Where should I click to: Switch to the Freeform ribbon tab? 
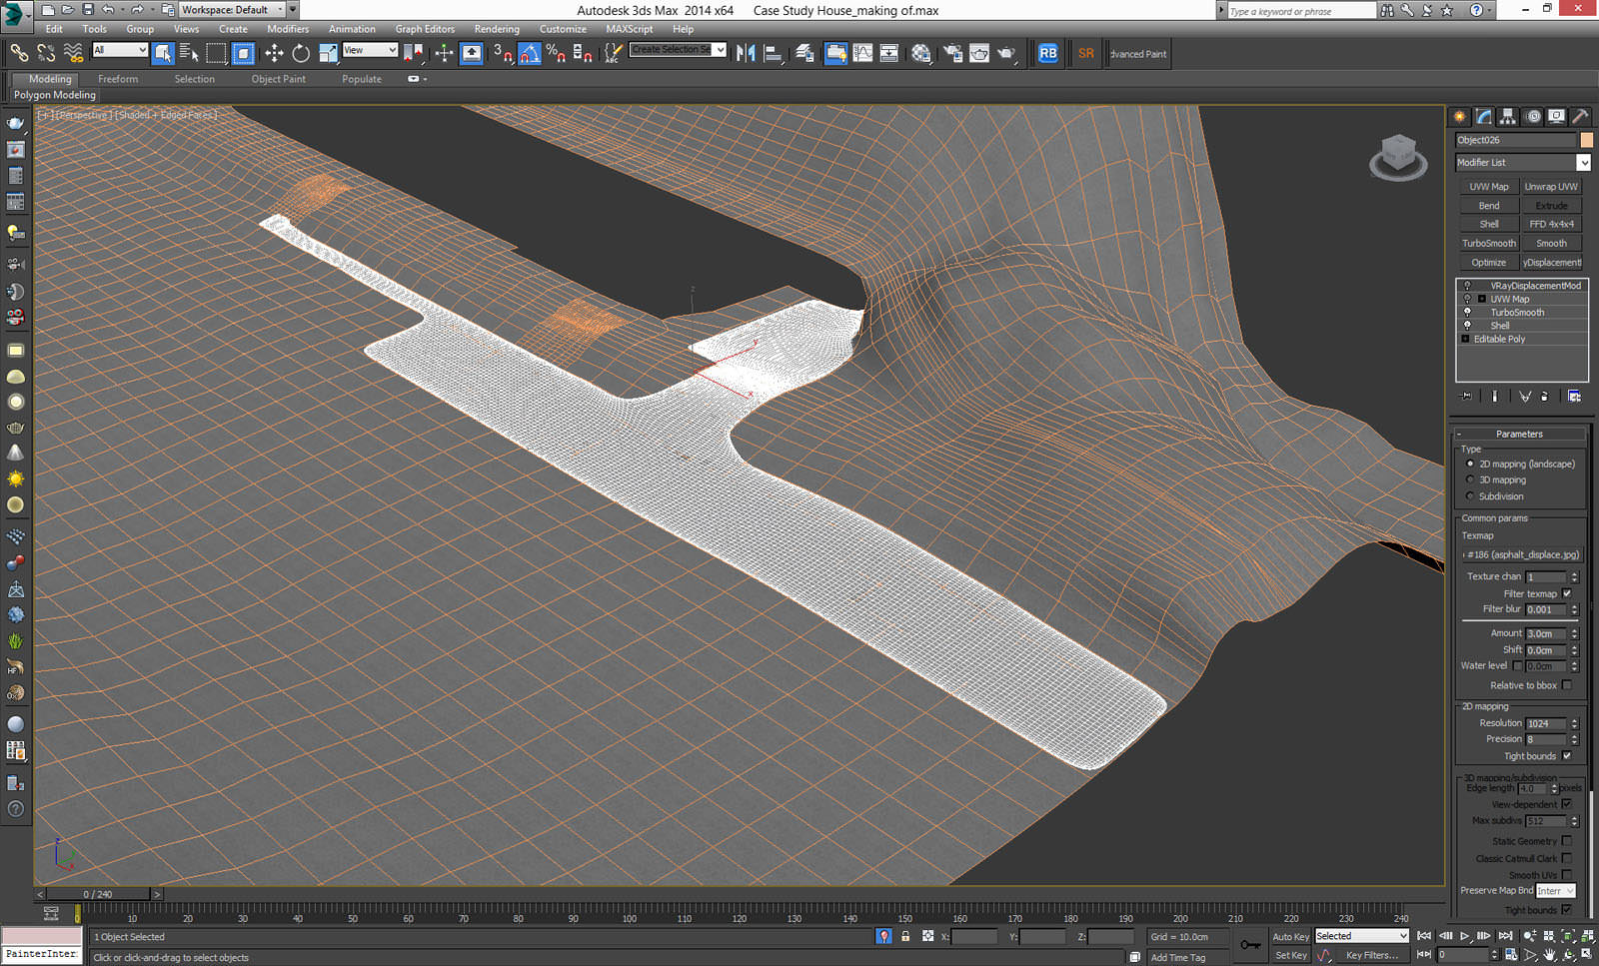118,79
